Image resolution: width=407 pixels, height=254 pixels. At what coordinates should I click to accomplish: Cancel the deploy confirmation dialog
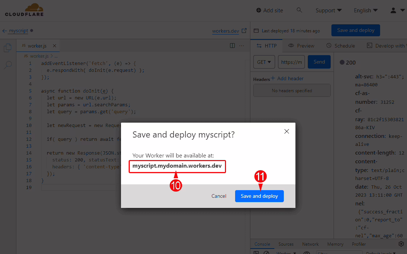(219, 196)
